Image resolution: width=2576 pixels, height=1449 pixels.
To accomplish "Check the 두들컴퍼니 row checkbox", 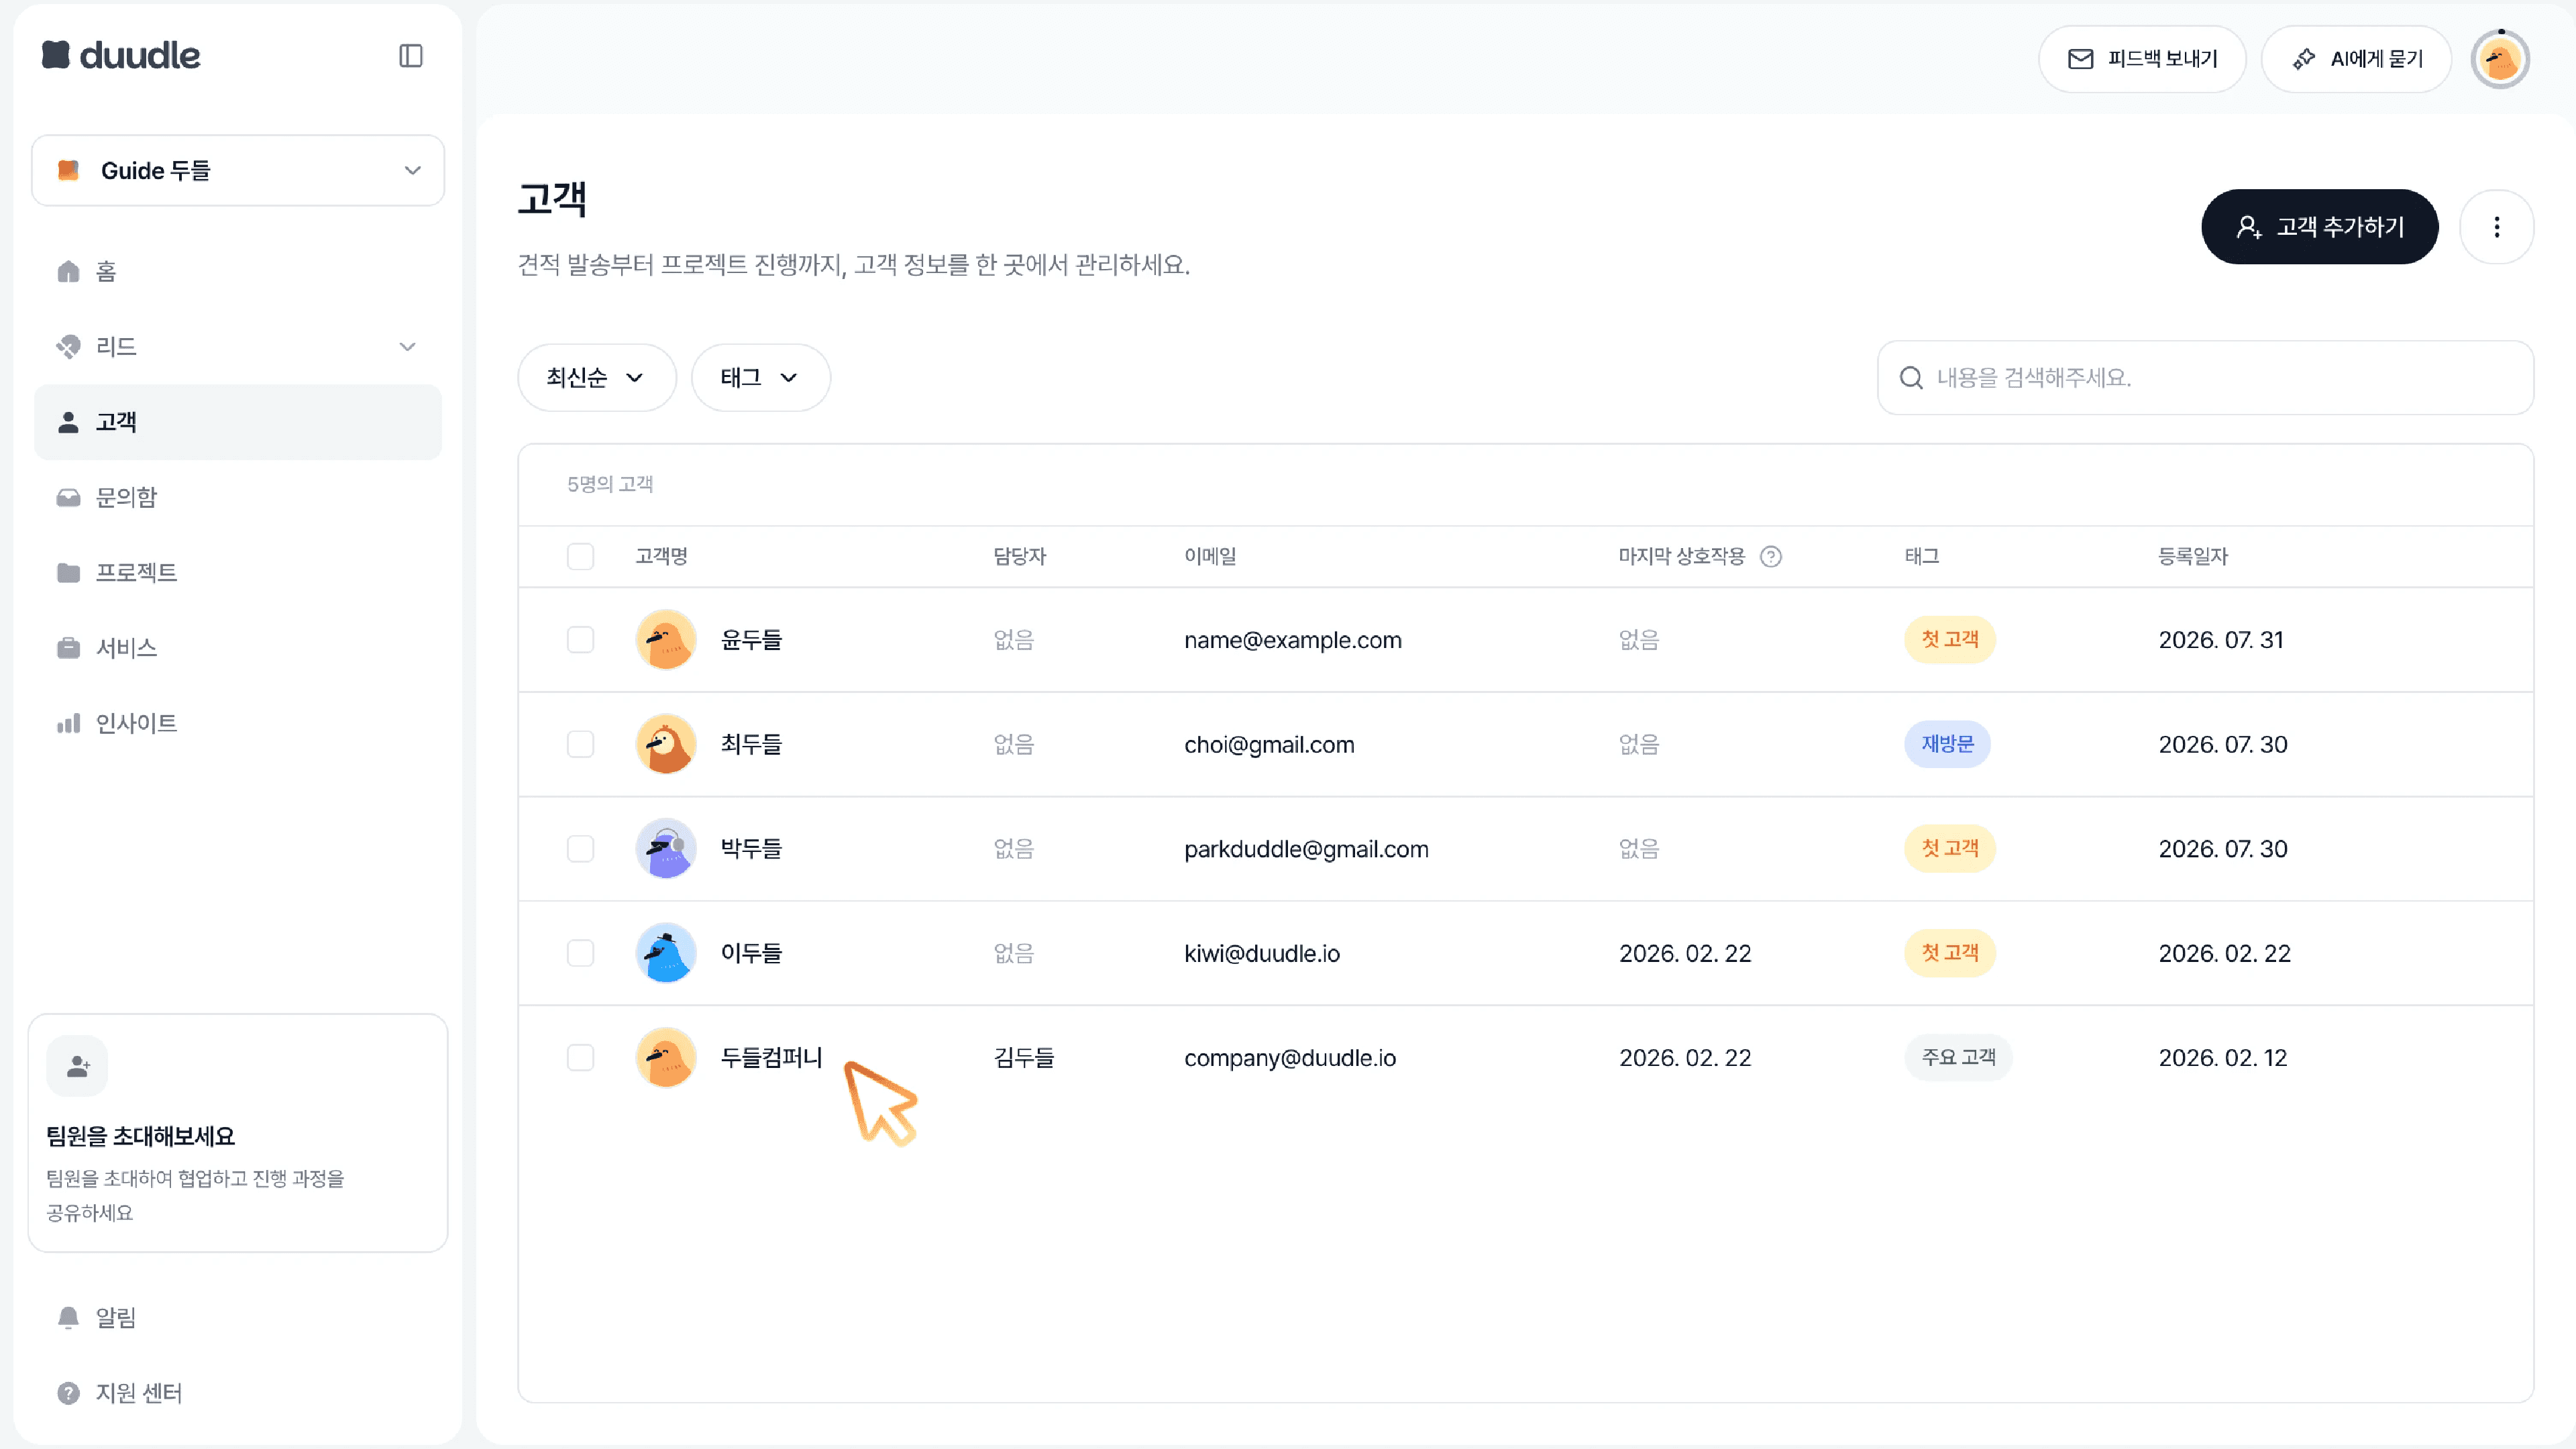I will (580, 1058).
